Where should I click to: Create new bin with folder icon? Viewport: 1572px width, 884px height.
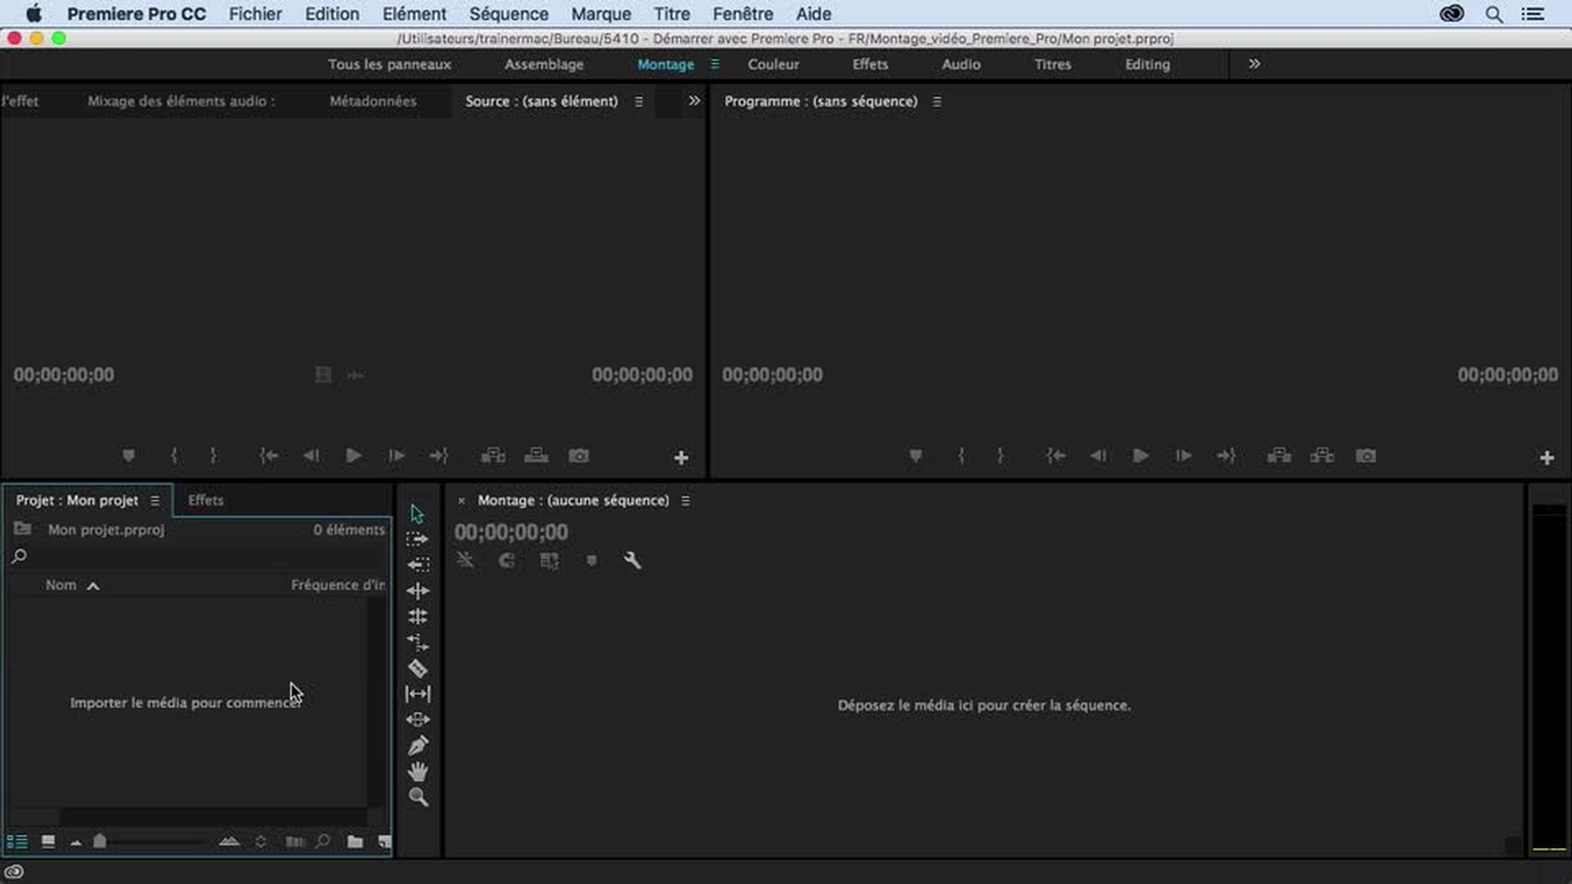355,841
